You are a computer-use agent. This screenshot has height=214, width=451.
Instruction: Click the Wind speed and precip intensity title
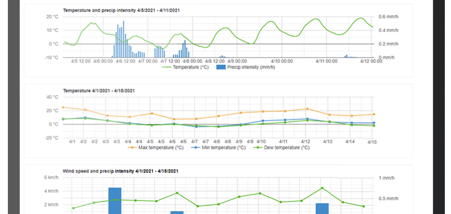pos(121,171)
